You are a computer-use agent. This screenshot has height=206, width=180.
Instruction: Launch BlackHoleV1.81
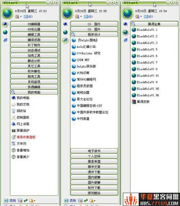coord(145,76)
